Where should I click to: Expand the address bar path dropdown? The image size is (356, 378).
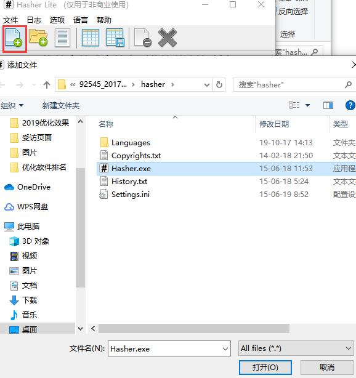[x=207, y=85]
